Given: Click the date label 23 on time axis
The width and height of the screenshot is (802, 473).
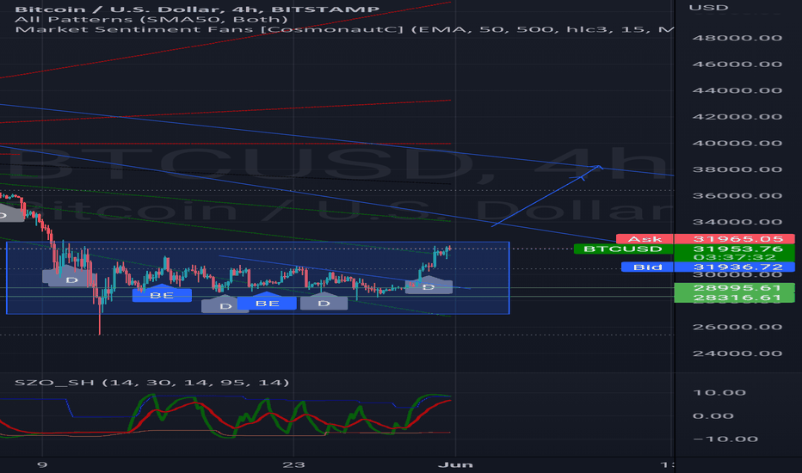Looking at the screenshot, I should coord(293,464).
